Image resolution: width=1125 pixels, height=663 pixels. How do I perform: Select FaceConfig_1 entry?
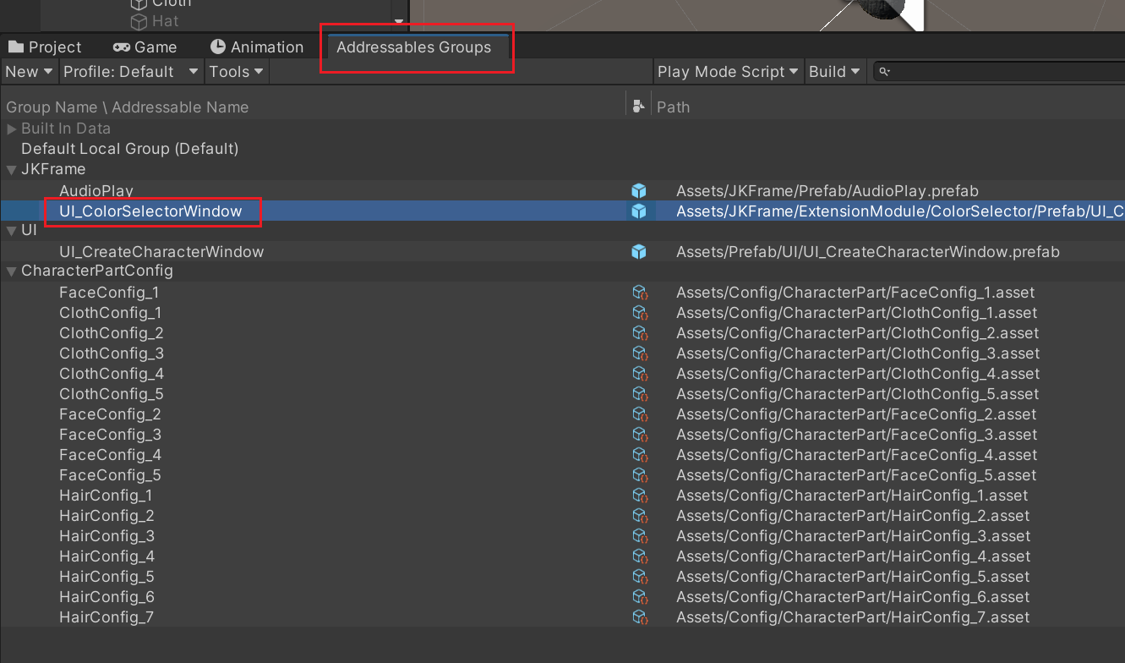(109, 293)
